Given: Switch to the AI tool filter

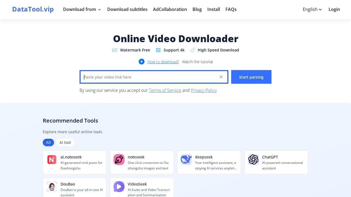Looking at the screenshot, I should (65, 143).
